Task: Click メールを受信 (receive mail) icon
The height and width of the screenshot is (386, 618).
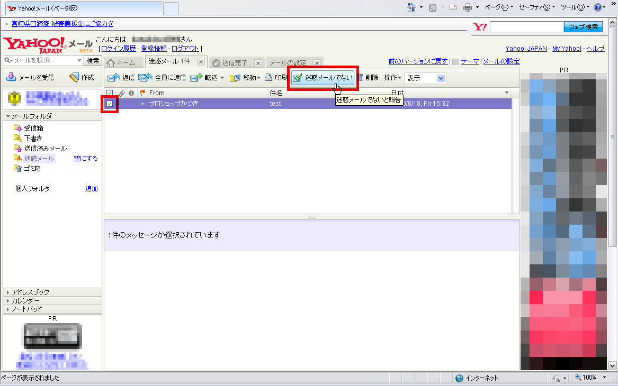Action: click(12, 77)
